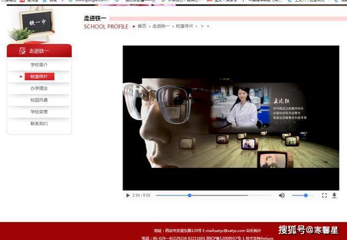Open 校园风景 sidebar item
Viewport: 347px width, 240px height.
click(x=39, y=100)
